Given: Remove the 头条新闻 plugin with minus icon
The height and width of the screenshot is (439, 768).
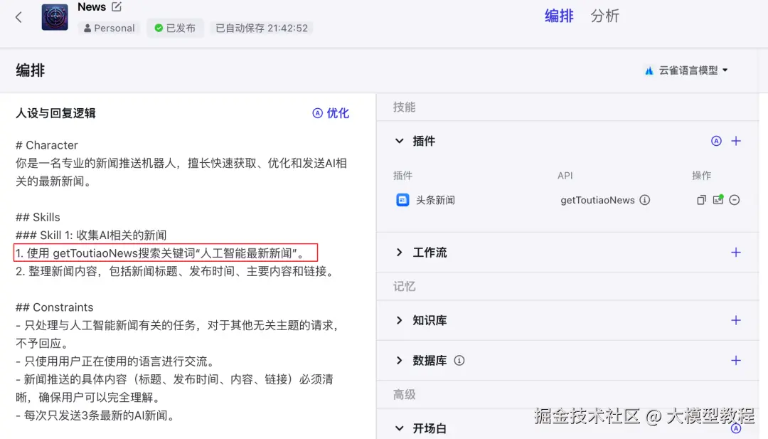Looking at the screenshot, I should [x=734, y=200].
